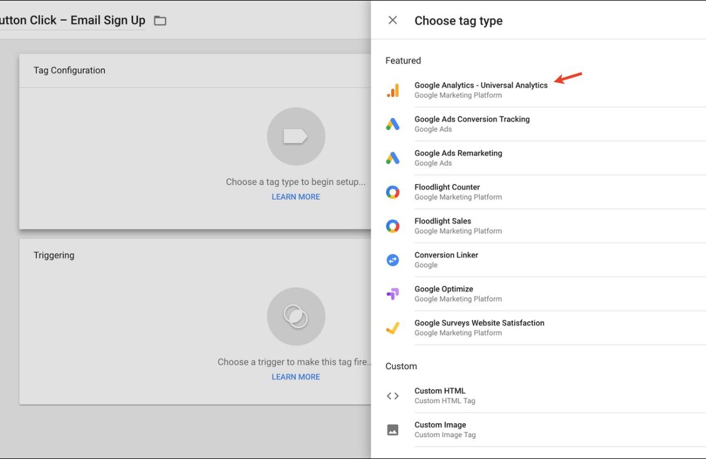Click the Triggering circle placeholder icon
Image resolution: width=706 pixels, height=459 pixels.
[295, 316]
